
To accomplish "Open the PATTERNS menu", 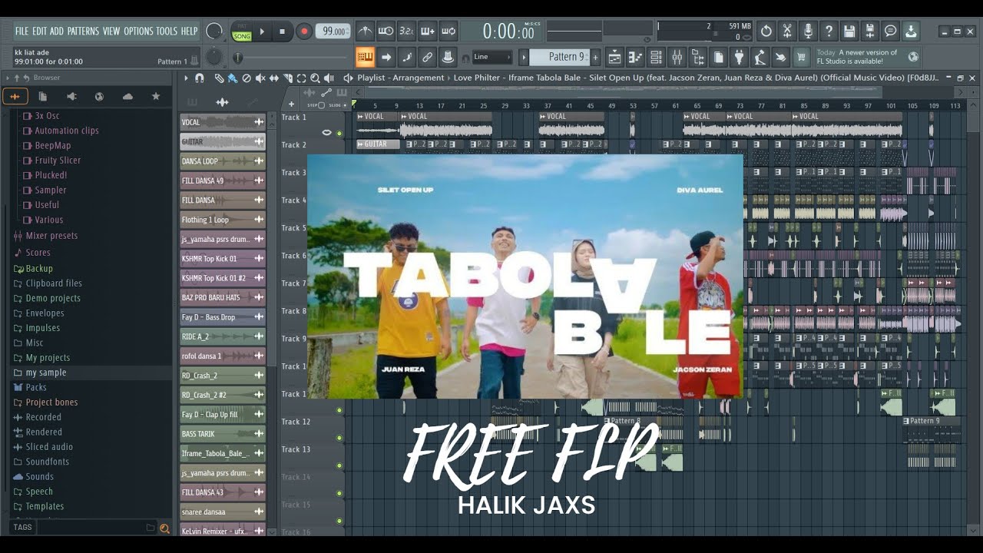I will (83, 31).
